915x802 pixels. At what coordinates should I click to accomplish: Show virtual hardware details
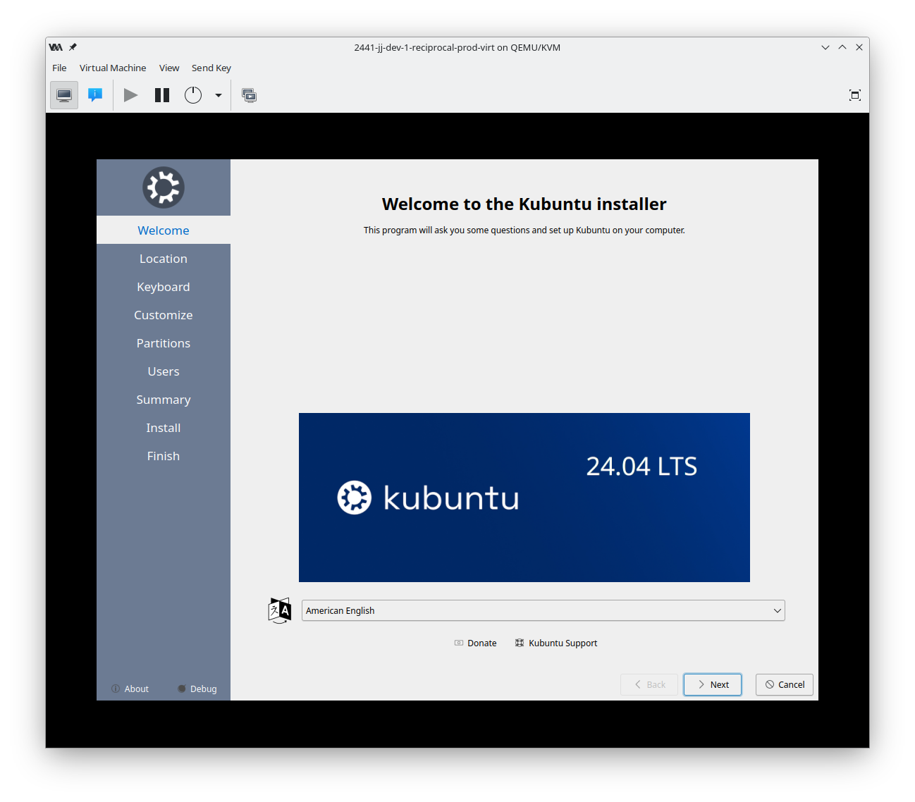(x=95, y=95)
